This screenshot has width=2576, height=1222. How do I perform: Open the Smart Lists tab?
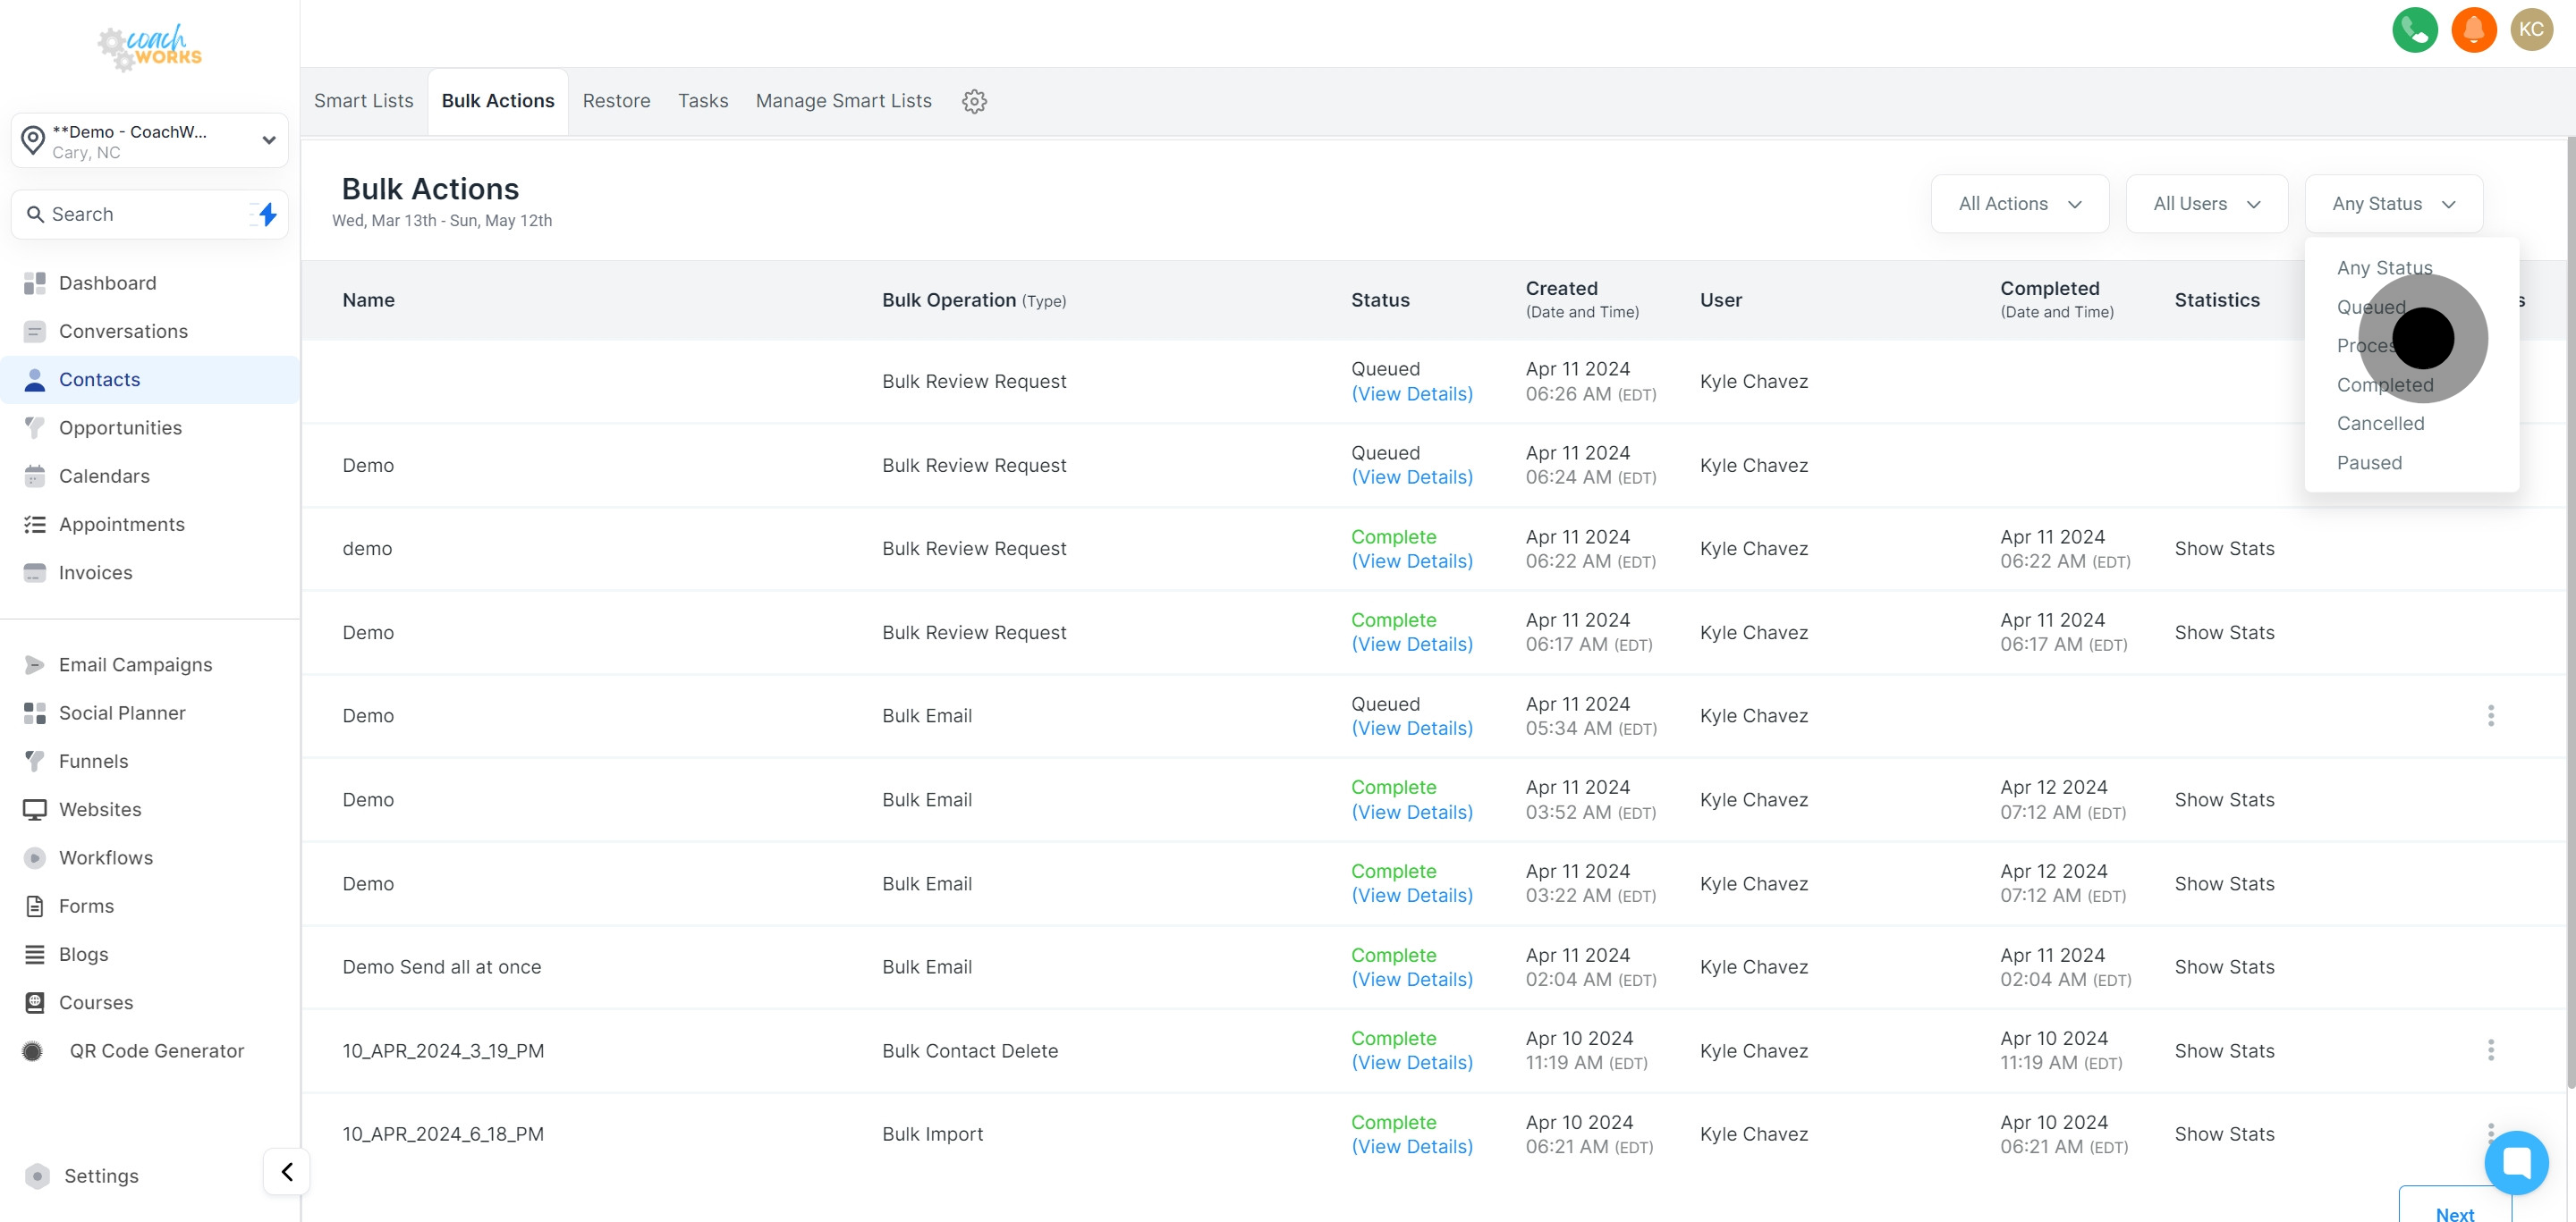click(363, 101)
